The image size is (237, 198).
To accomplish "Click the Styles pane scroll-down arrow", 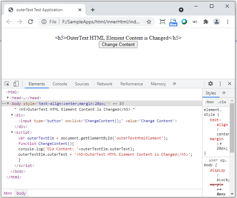I will click(x=232, y=194).
